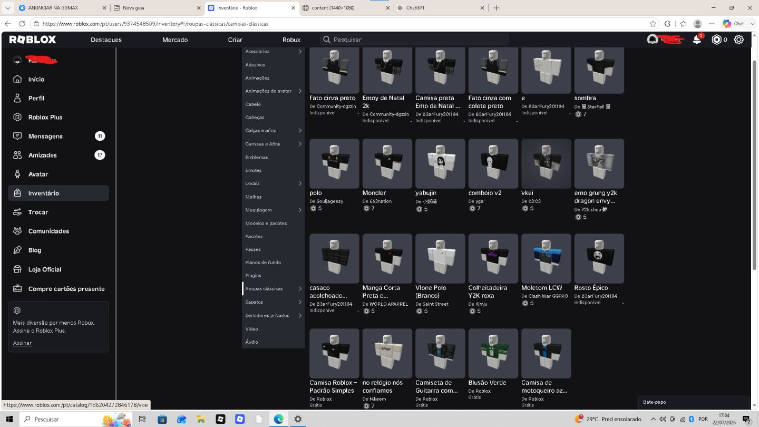The height and width of the screenshot is (427, 759).
Task: Open the Rosto Épico shirt thumbnail
Action: click(x=599, y=259)
